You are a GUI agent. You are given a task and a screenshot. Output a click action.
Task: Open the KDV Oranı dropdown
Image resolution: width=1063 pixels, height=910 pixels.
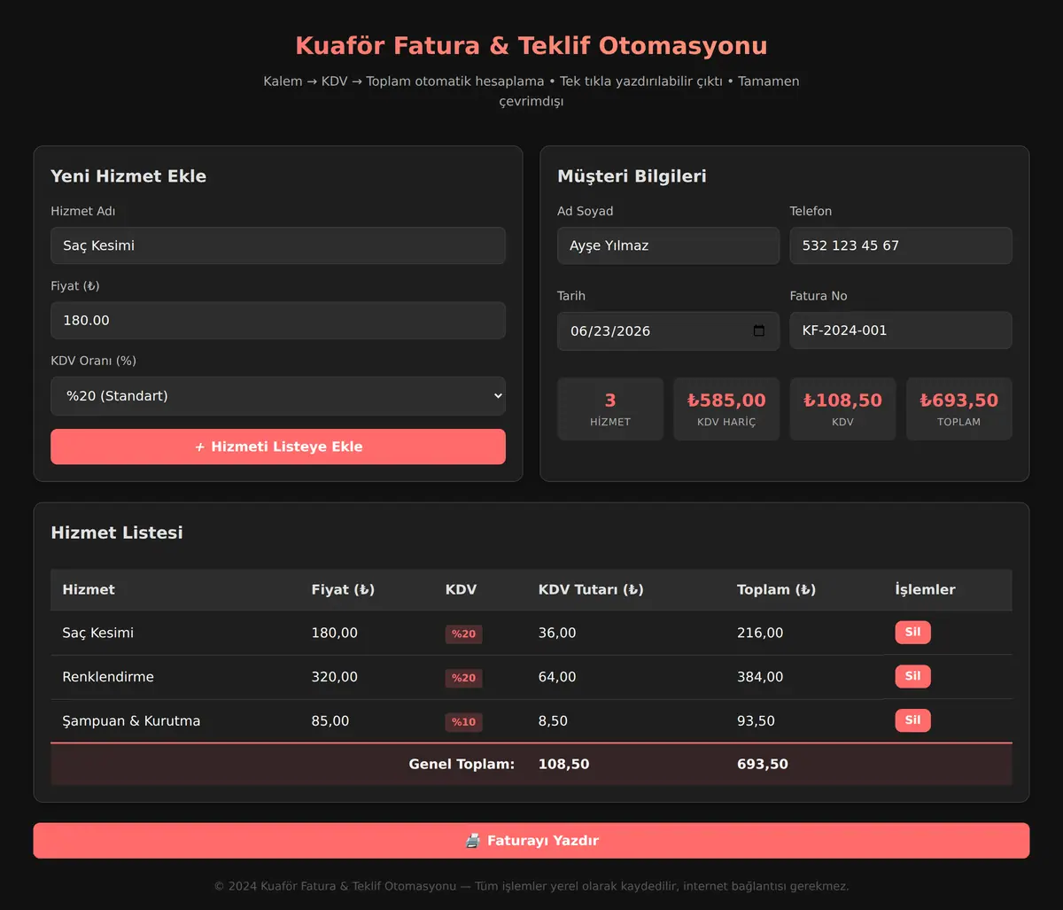point(278,396)
